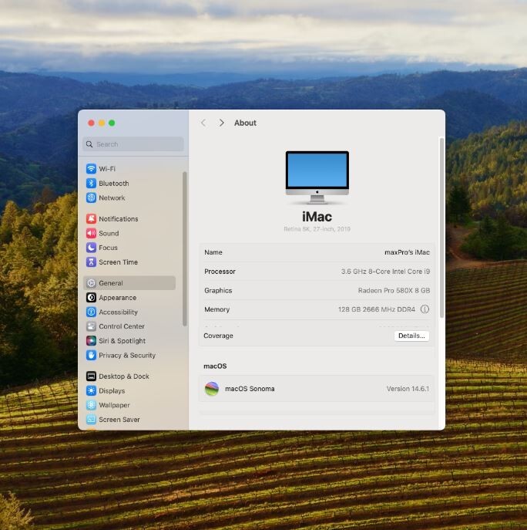This screenshot has width=527, height=530.
Task: Open the Coverage Details button
Action: point(411,336)
